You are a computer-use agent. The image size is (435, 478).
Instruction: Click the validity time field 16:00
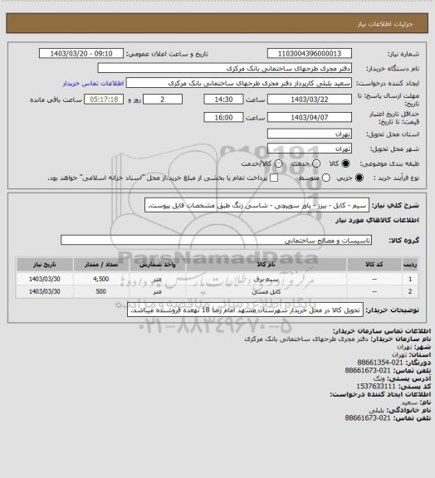(223, 117)
